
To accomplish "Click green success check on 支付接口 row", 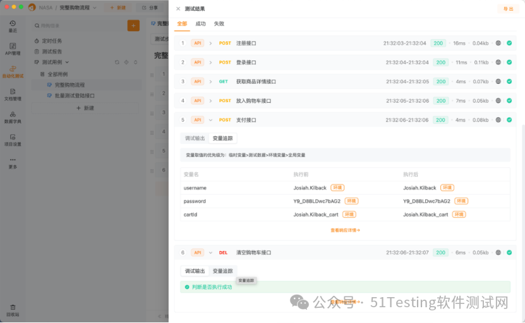I will [509, 120].
